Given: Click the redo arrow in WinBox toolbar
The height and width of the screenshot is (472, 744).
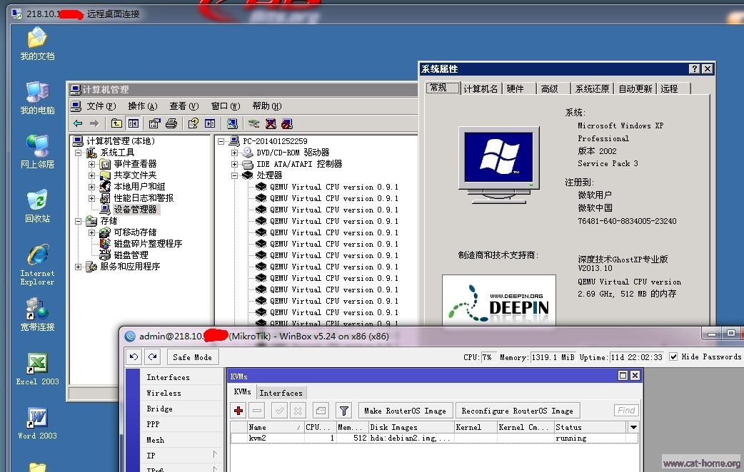Looking at the screenshot, I should click(152, 357).
